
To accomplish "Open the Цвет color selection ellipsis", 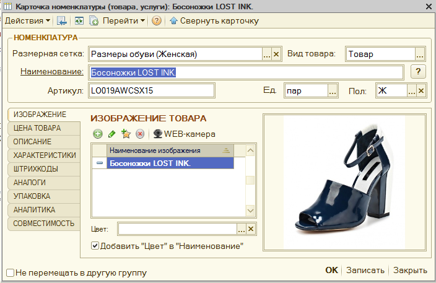I will pyautogui.click(x=242, y=229).
